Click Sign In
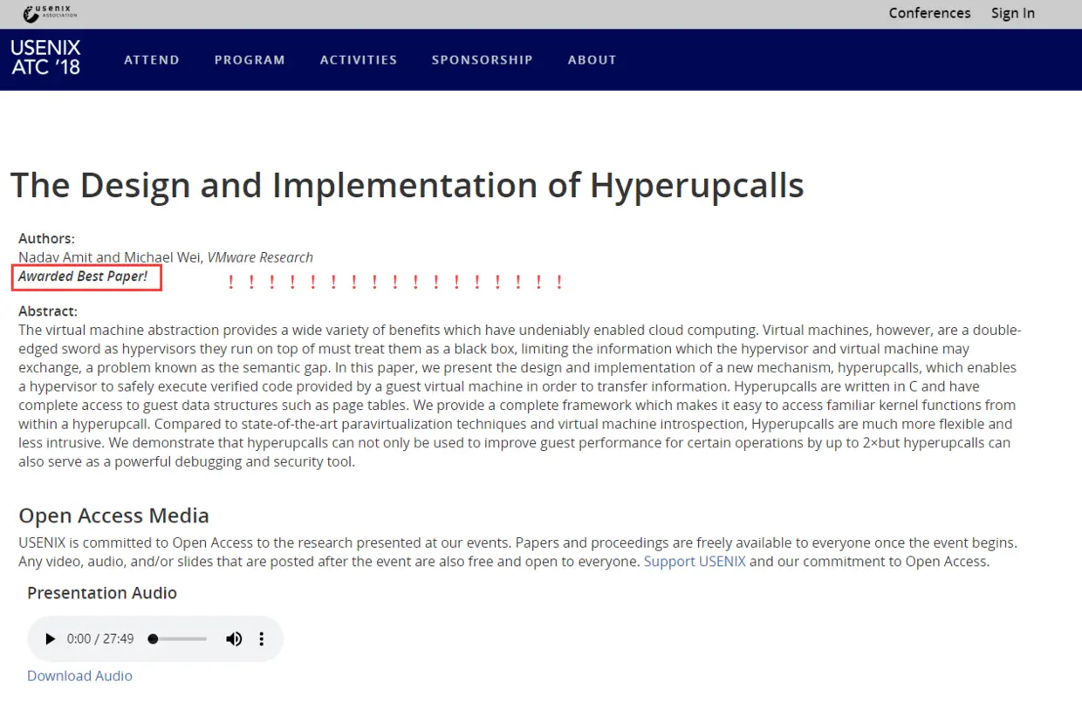 click(x=1013, y=13)
